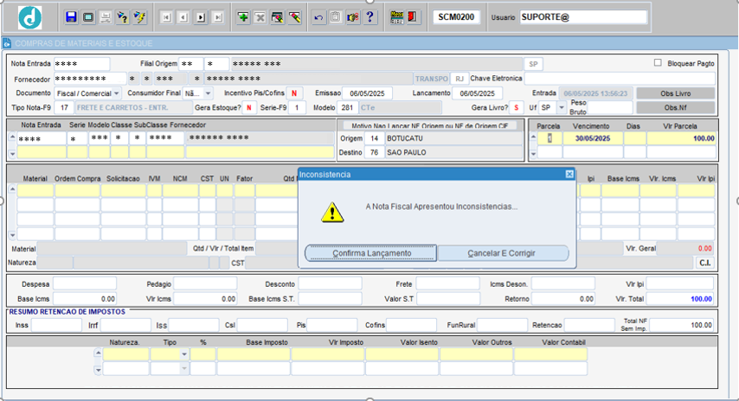Screen dimensions: 739x401
Task: Go to next record arrow icon
Action: 200,17
